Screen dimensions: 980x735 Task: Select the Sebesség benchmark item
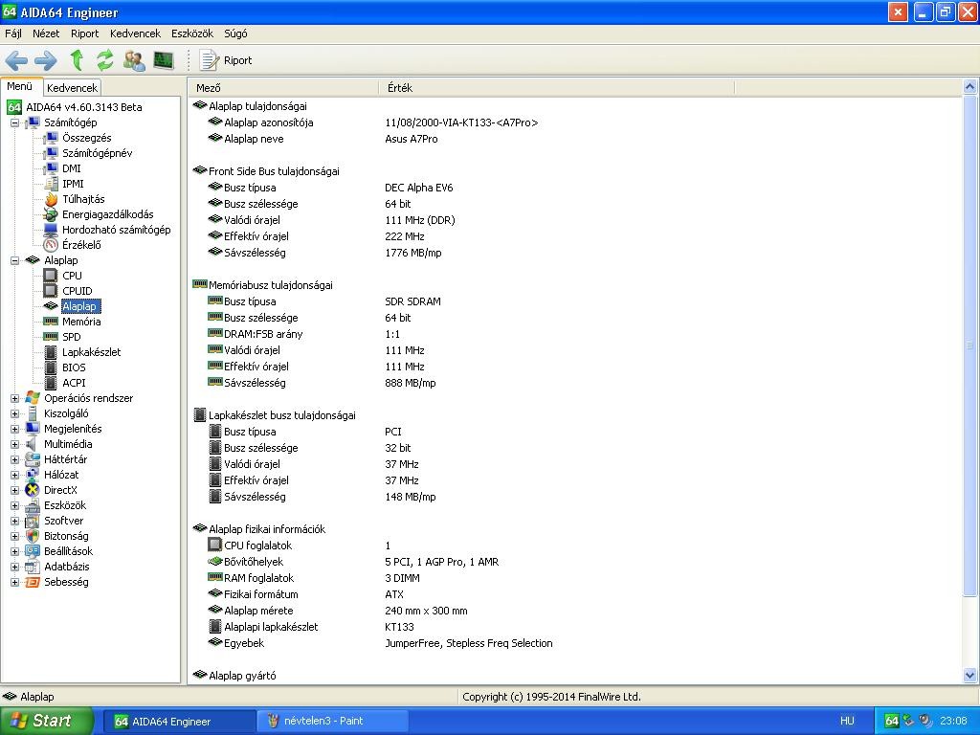point(66,582)
